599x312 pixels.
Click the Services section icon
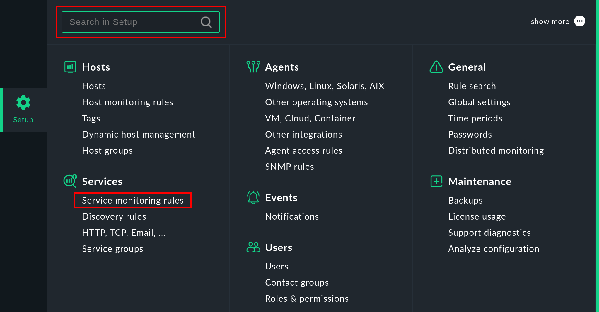[70, 181]
